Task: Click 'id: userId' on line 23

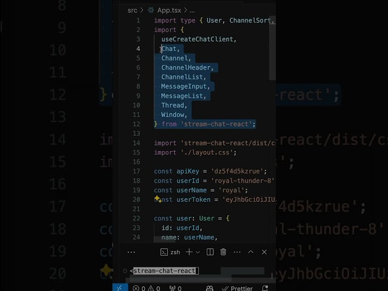Action: pyautogui.click(x=180, y=228)
